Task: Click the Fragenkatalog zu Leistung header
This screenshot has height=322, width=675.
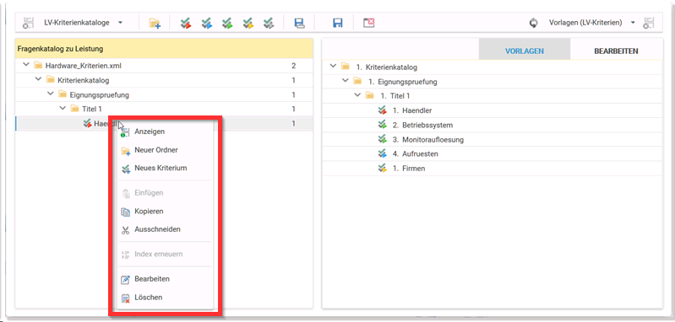Action: (x=164, y=49)
